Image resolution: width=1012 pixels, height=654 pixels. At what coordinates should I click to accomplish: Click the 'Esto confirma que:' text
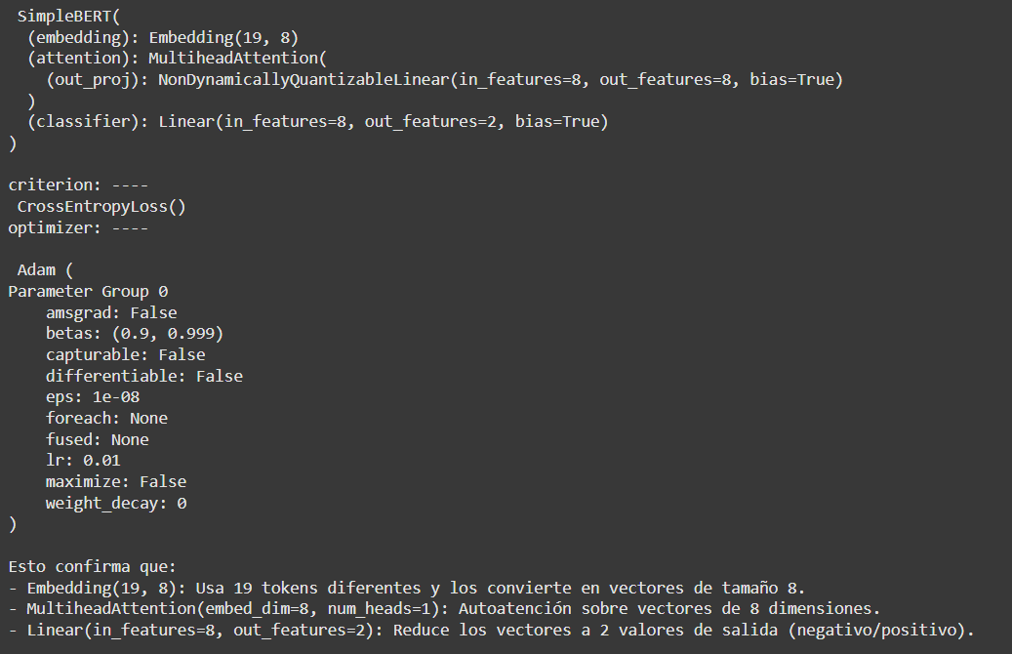pos(92,567)
